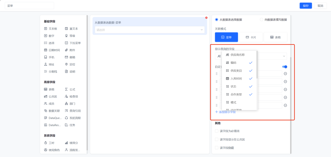Choose 供应商名称 from the dropdown list

239,55
